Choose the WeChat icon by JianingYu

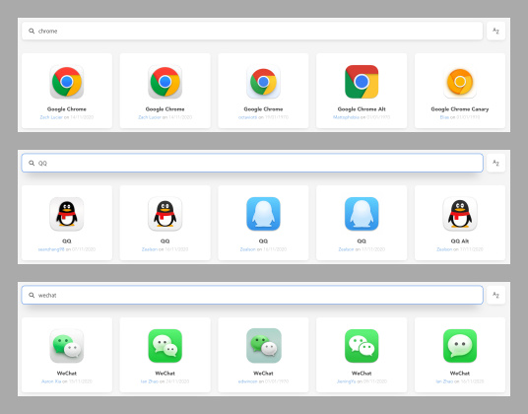362,346
